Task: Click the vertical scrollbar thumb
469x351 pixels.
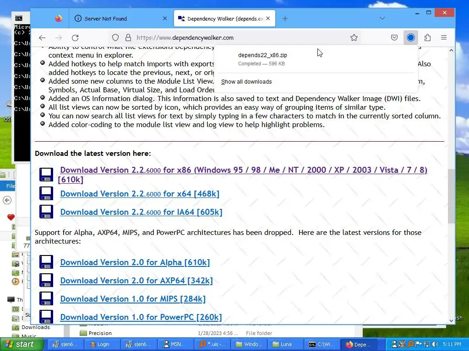Action: [451, 196]
